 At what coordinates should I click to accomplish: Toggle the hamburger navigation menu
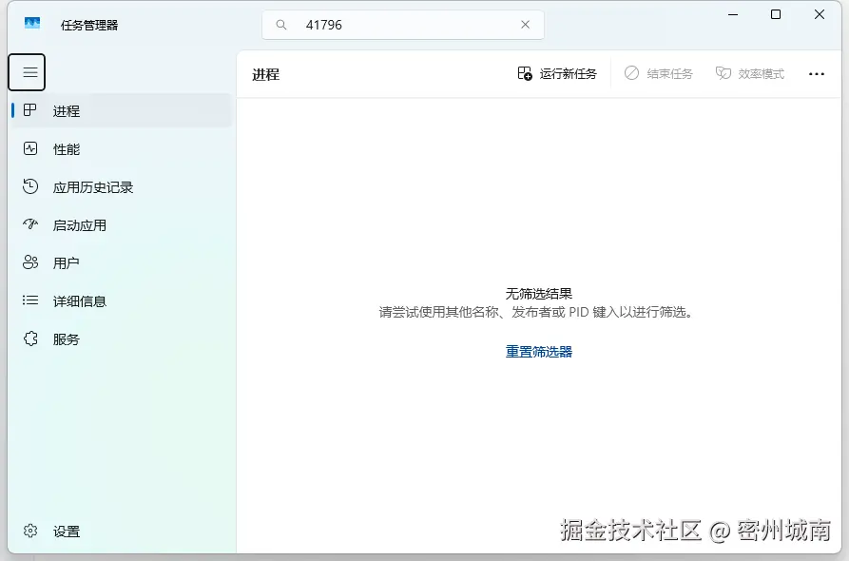tap(27, 72)
